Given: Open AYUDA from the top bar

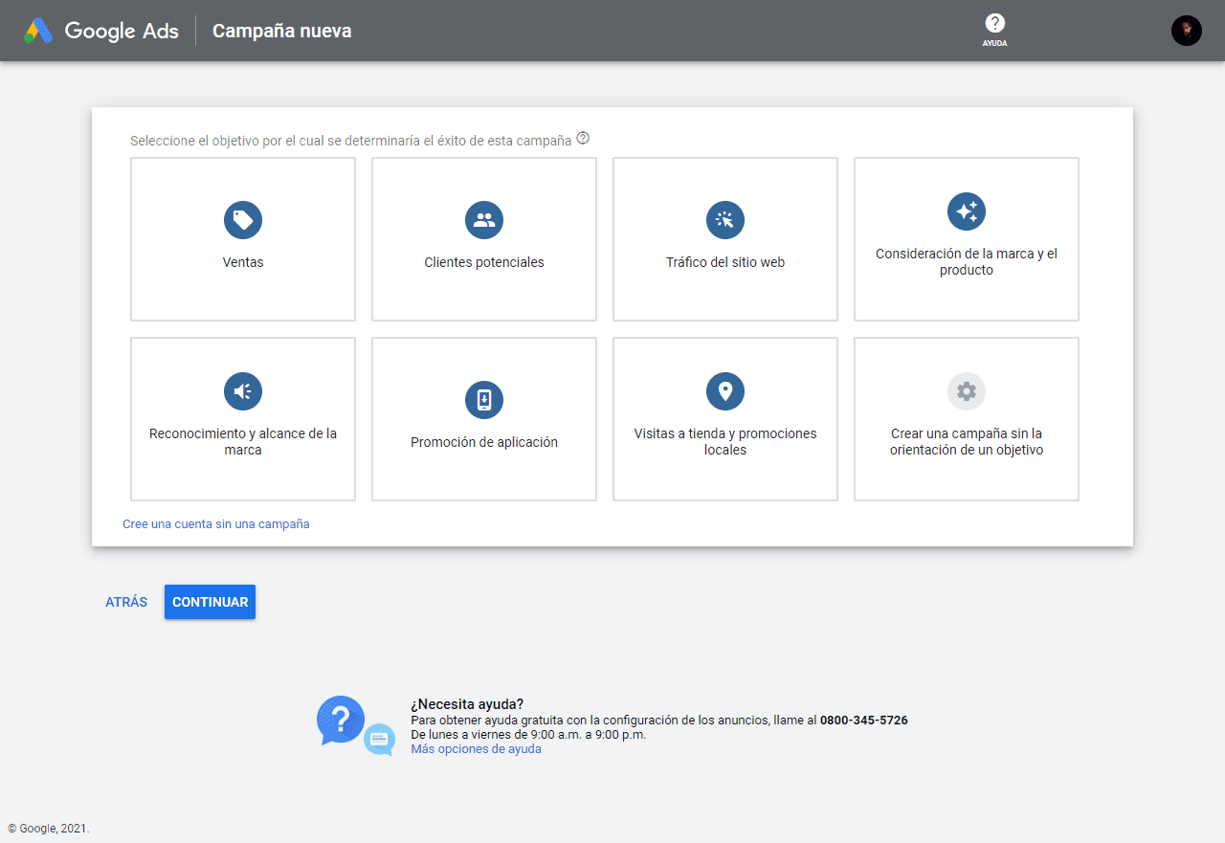Looking at the screenshot, I should (994, 30).
